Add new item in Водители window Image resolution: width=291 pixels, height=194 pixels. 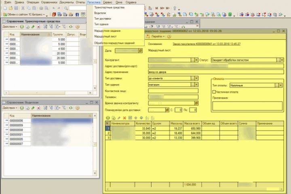coord(22,108)
